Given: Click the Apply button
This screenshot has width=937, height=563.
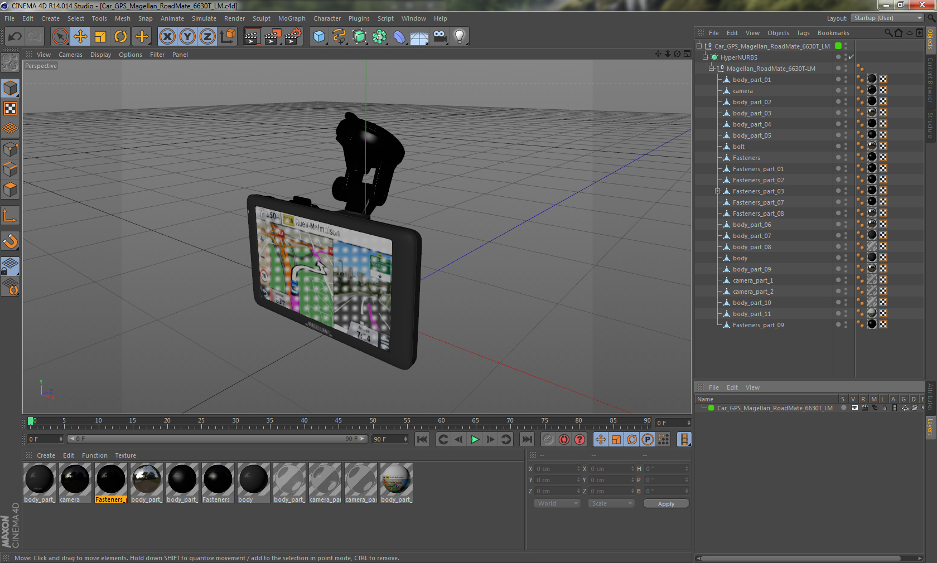Looking at the screenshot, I should click(x=666, y=504).
